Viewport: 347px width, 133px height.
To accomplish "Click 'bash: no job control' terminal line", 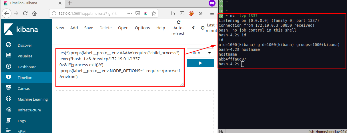I will 257,30.
